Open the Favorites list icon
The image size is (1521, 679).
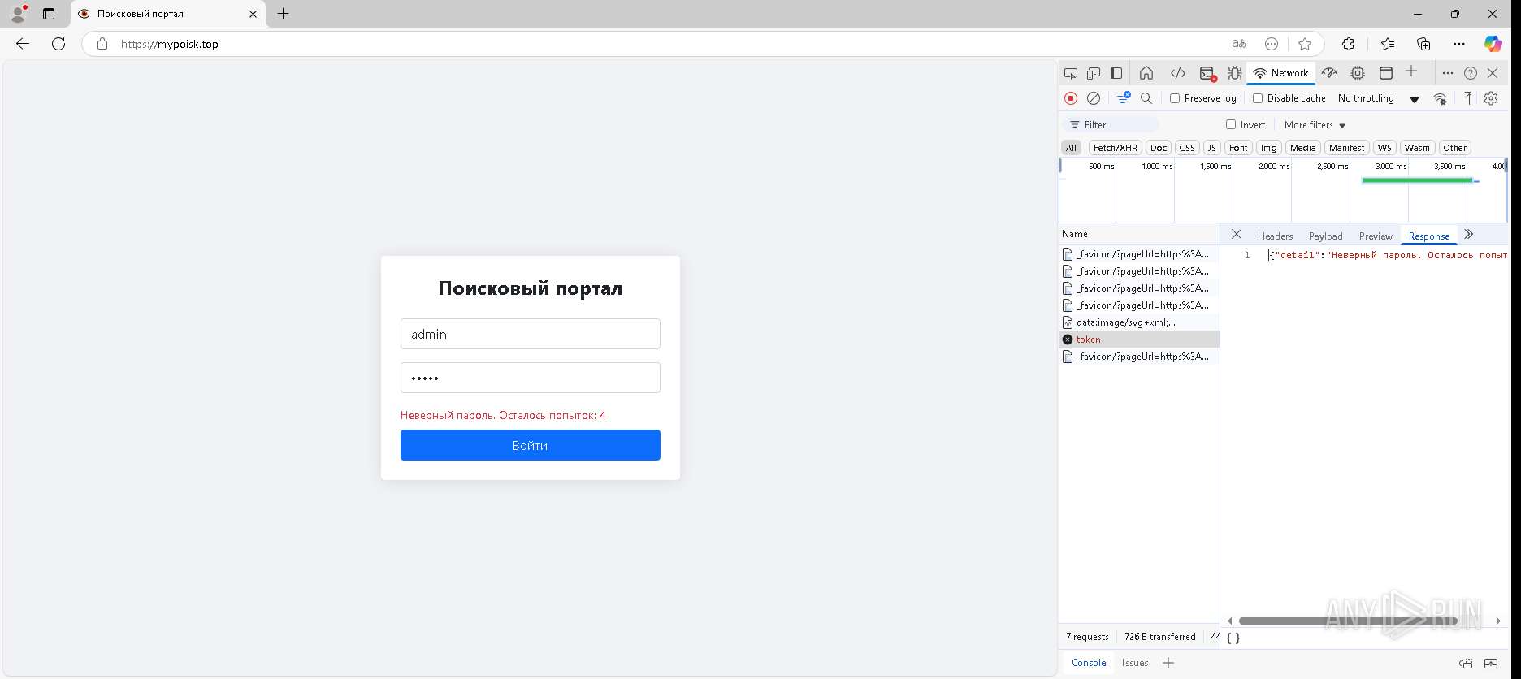point(1388,44)
